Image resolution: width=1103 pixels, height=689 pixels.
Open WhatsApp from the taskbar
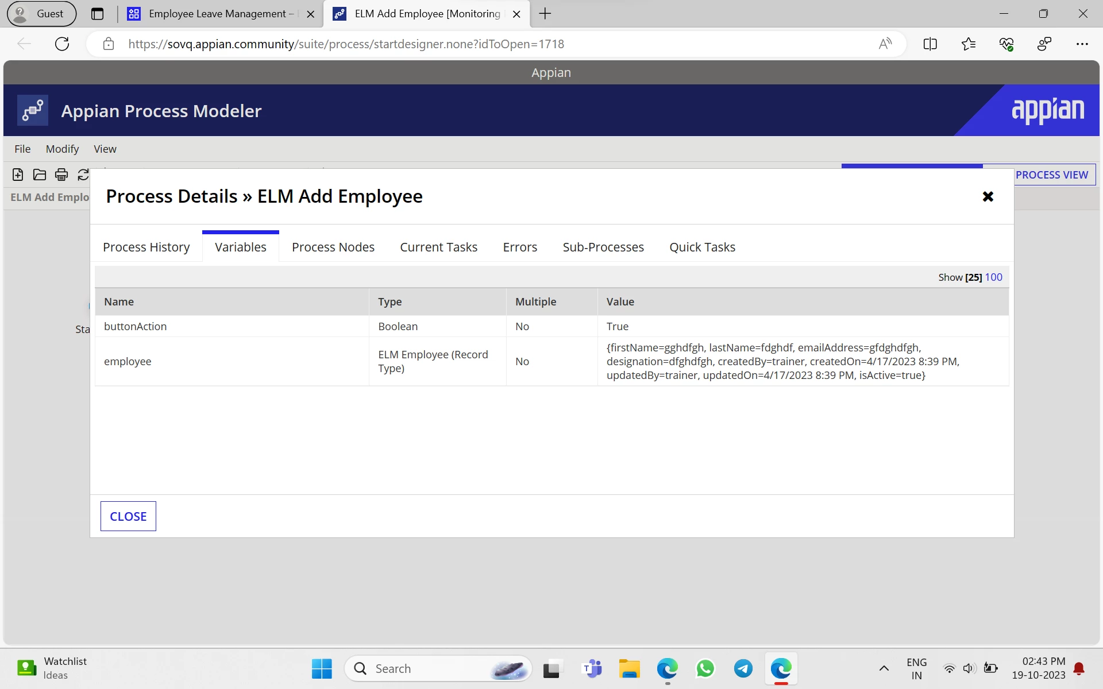[705, 668]
